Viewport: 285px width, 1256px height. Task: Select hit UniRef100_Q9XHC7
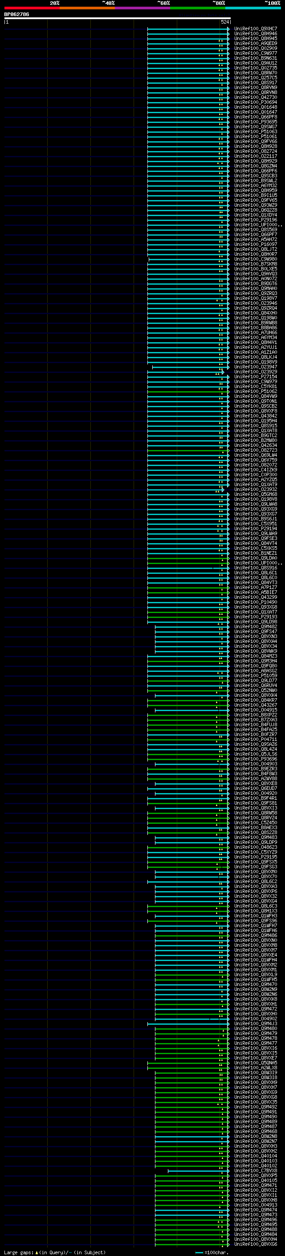point(256,29)
